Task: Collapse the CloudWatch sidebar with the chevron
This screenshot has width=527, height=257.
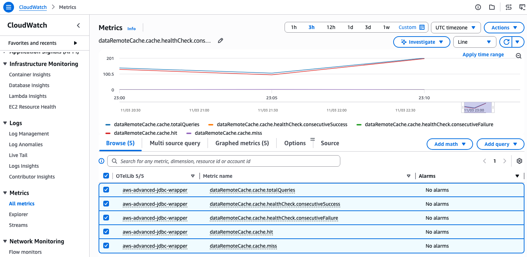Action: tap(78, 25)
